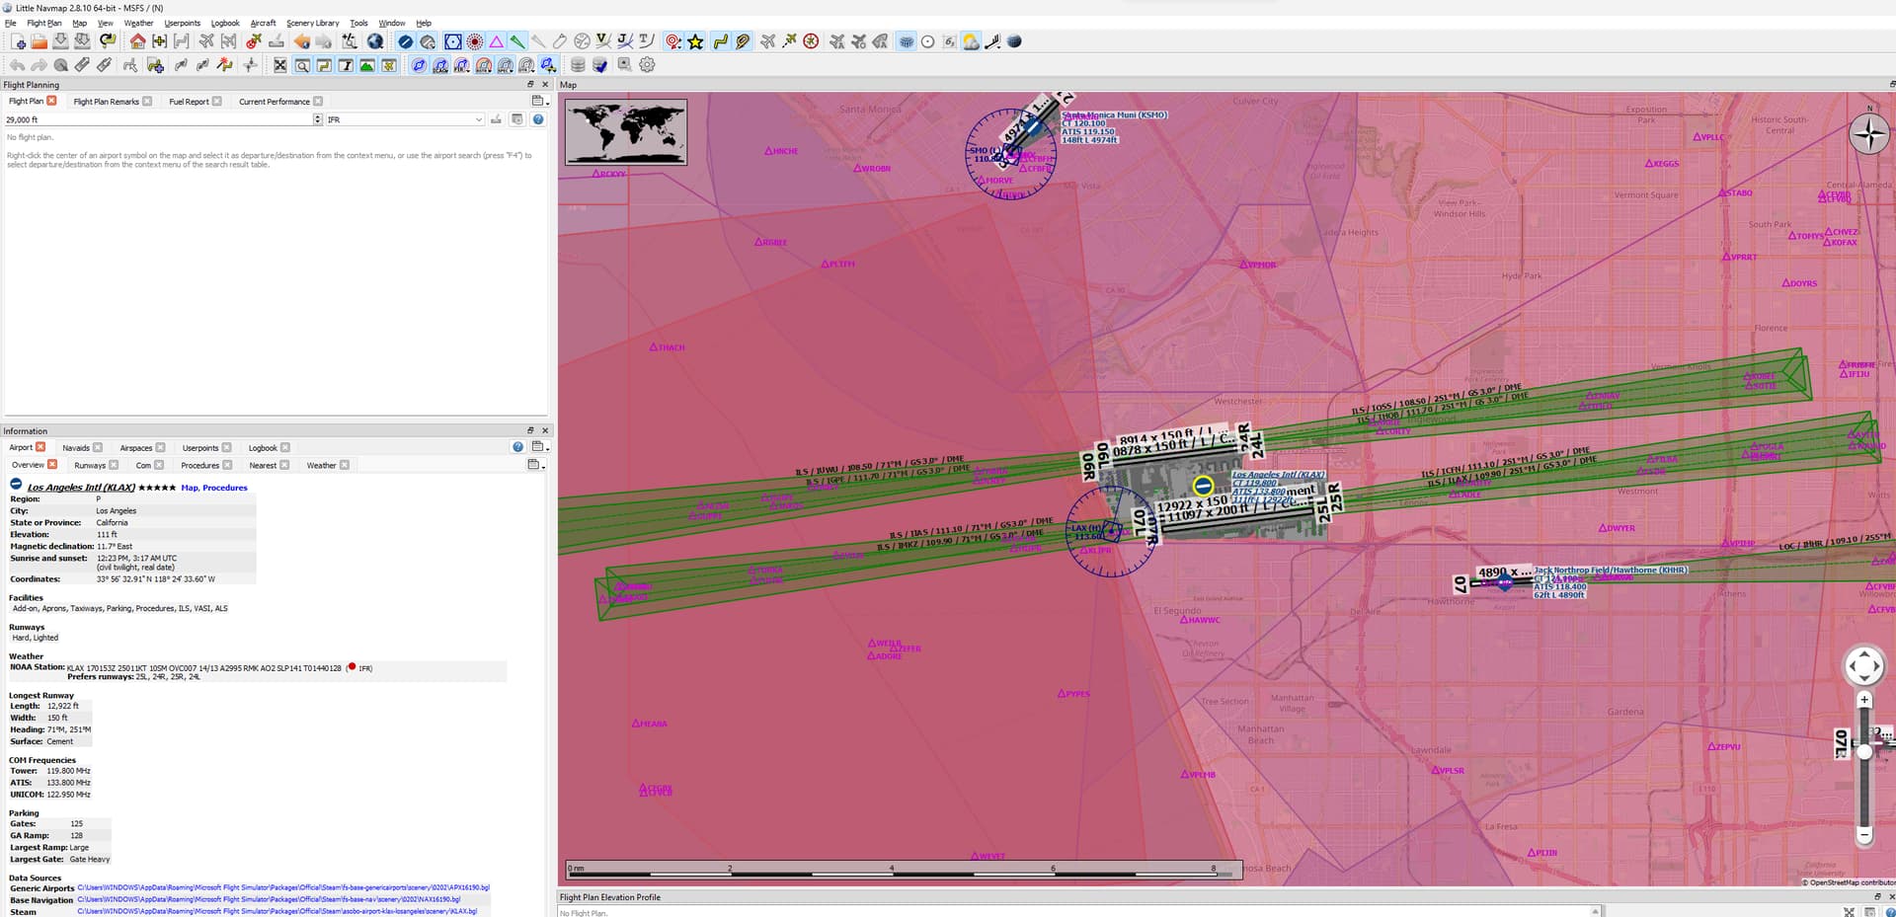Screen dimensions: 1896x917
Task: Close the Fuel Report tab with its X
Action: pos(217,102)
